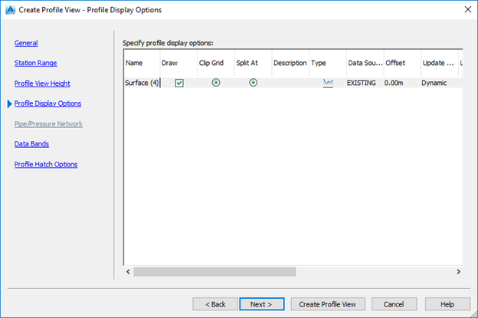This screenshot has width=478, height=318.
Task: Select the Split At radio button
Action: (x=253, y=83)
